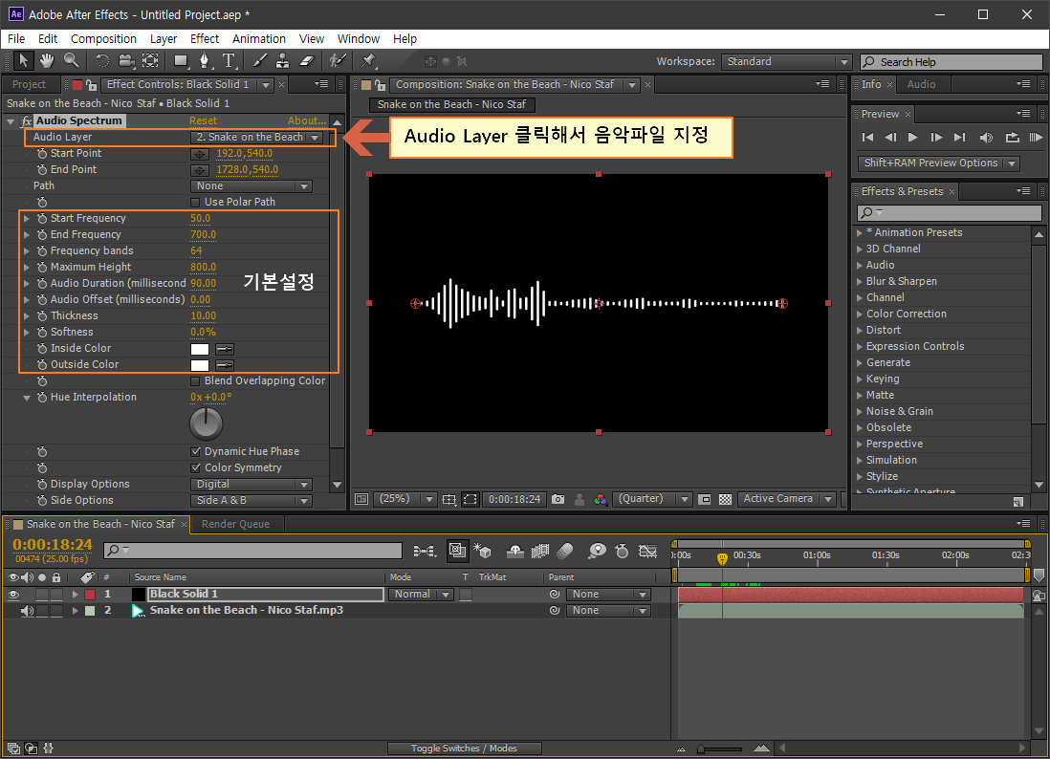The width and height of the screenshot is (1050, 759).
Task: Expand the Maximum Height property
Action: point(26,267)
